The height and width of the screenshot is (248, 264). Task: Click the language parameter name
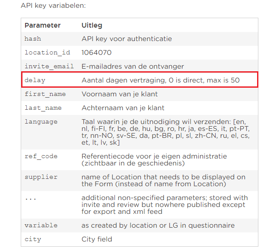click(41, 122)
